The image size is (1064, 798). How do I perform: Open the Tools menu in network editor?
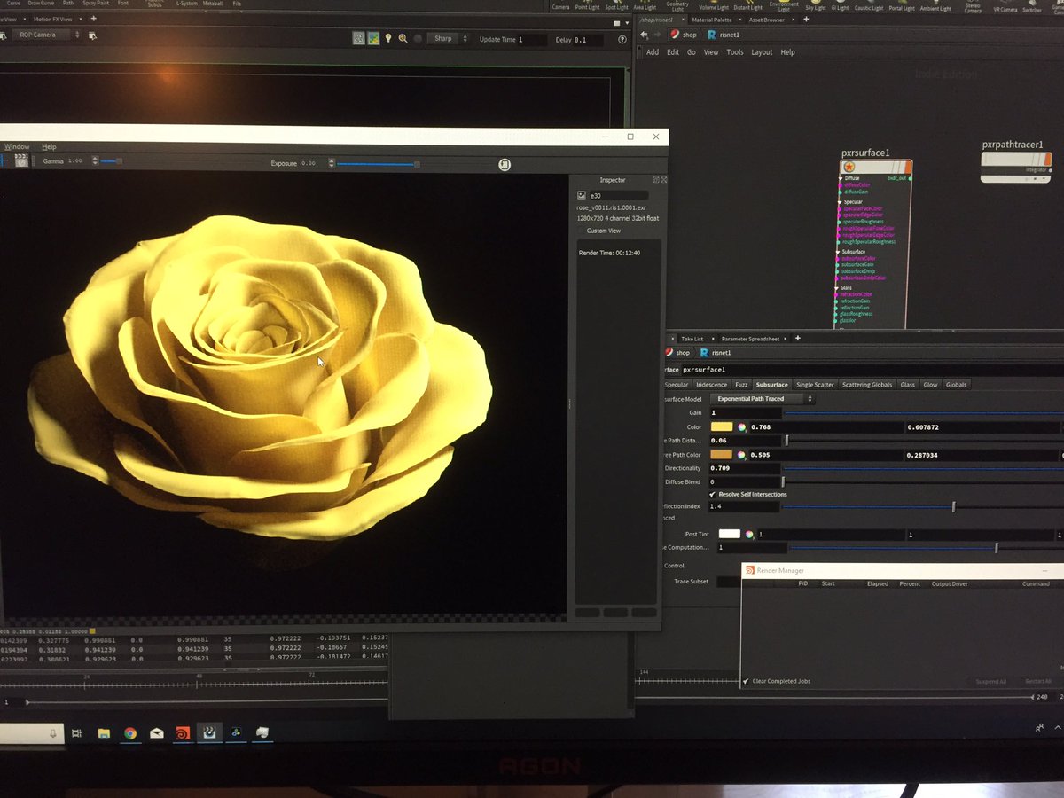coord(735,52)
